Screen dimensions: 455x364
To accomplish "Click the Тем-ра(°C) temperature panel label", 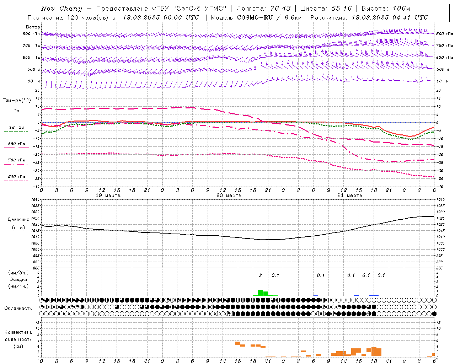I will click(17, 101).
